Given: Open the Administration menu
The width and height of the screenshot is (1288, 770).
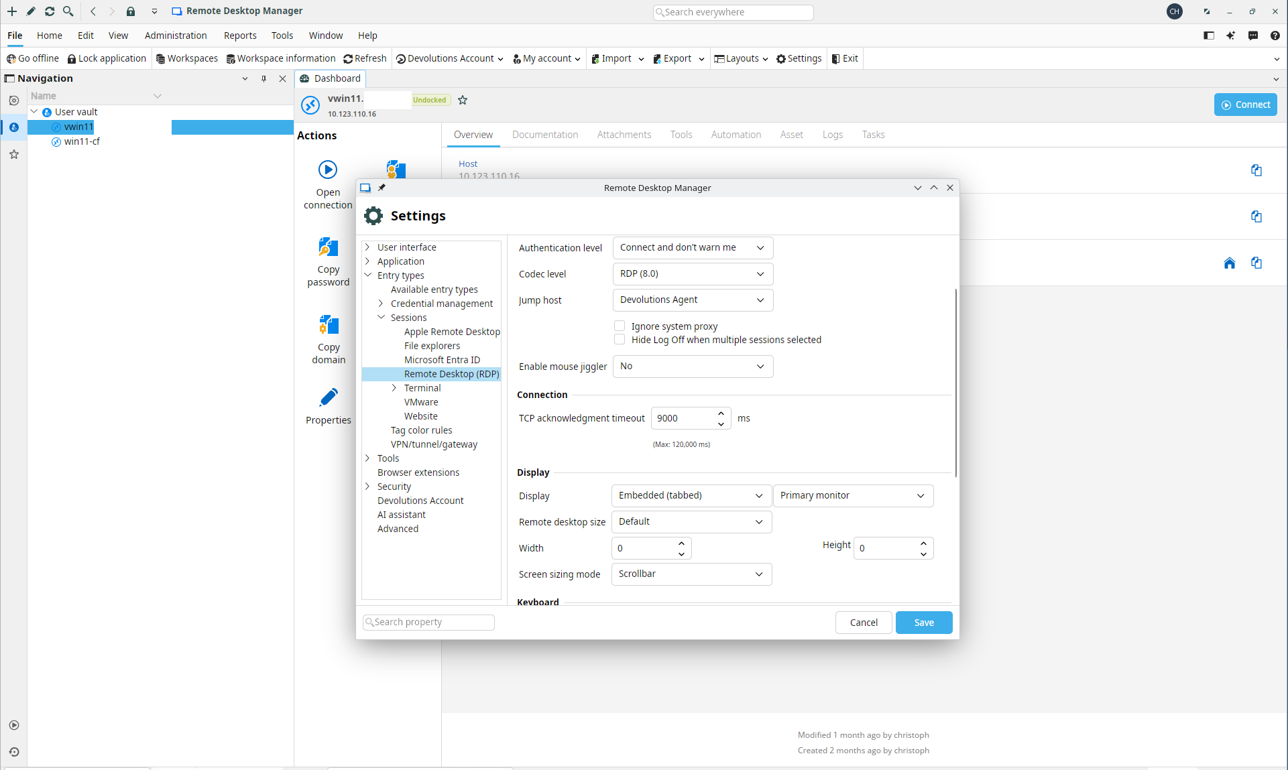Looking at the screenshot, I should [x=176, y=36].
